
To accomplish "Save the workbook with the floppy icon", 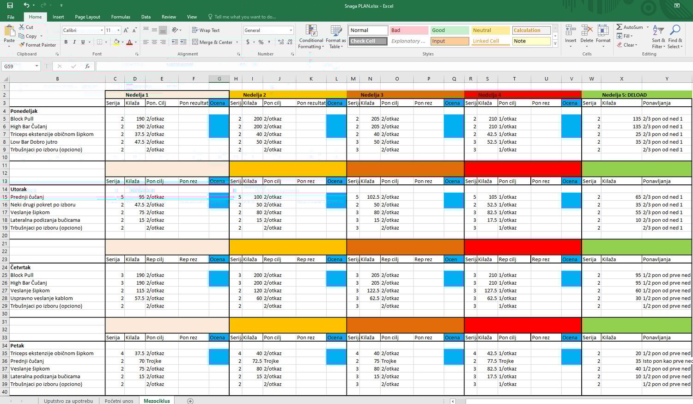I will coord(10,6).
